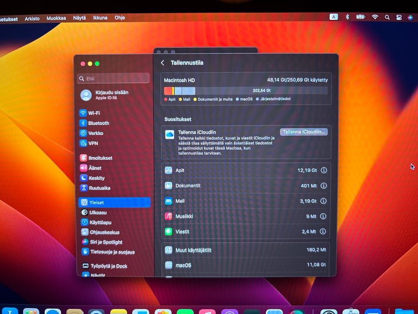
Task: Show info for Viestit storage
Action: pyautogui.click(x=323, y=231)
